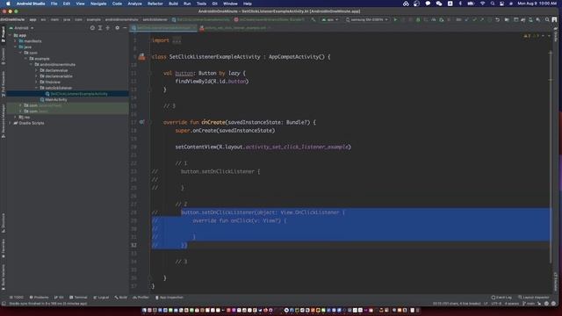Expand the res folder
This screenshot has height=316, width=562.
coord(16,117)
